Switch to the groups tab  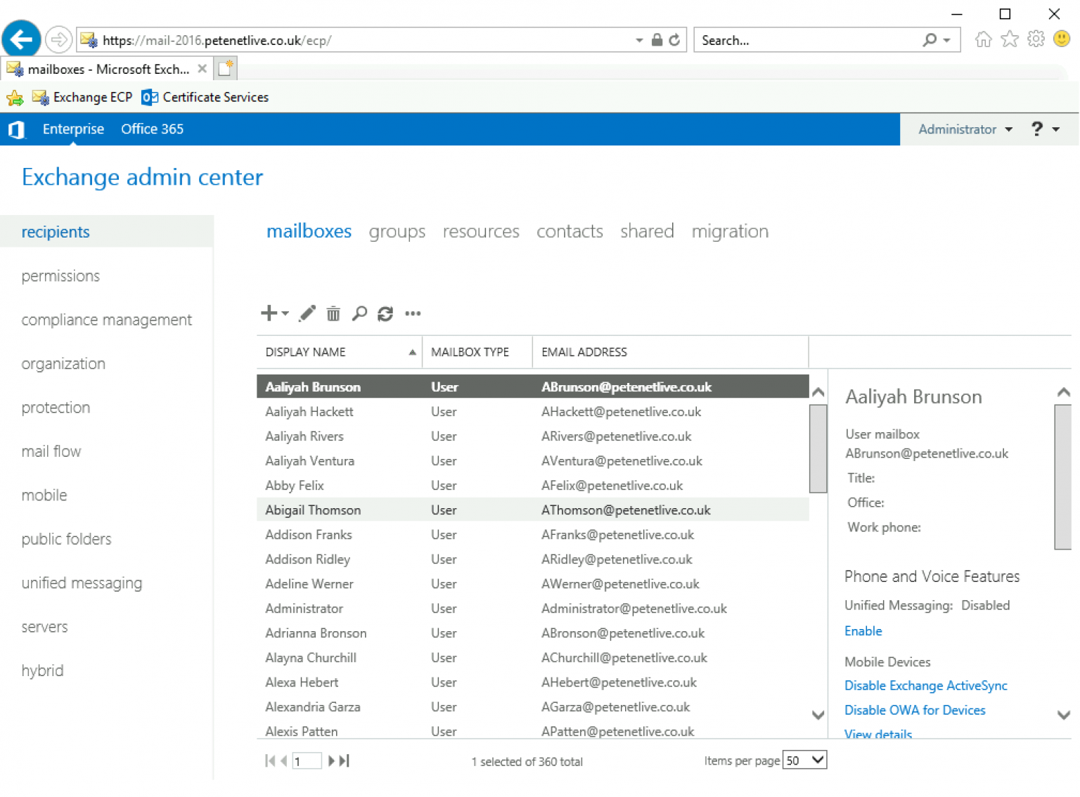click(397, 231)
